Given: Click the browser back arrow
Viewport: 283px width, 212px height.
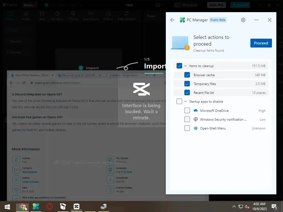Looking at the screenshot, I should click(x=11, y=83).
